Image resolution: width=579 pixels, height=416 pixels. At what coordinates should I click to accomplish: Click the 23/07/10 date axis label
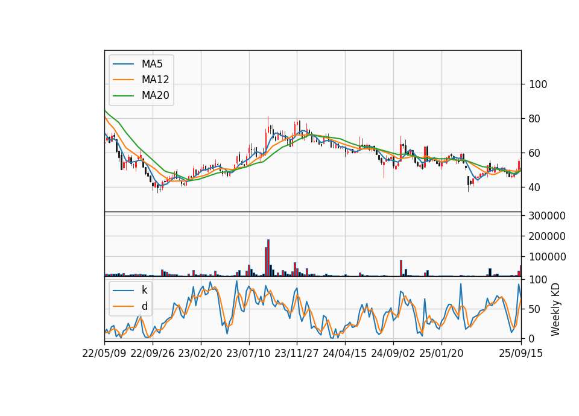(x=248, y=353)
